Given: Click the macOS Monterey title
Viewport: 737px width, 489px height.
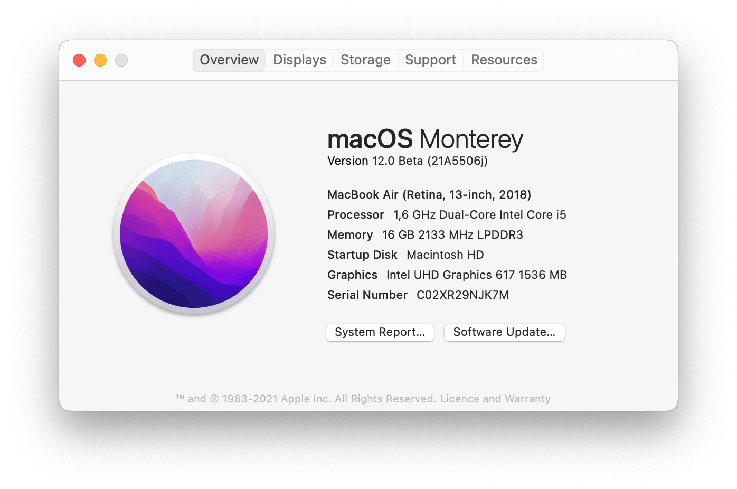Looking at the screenshot, I should [x=424, y=138].
